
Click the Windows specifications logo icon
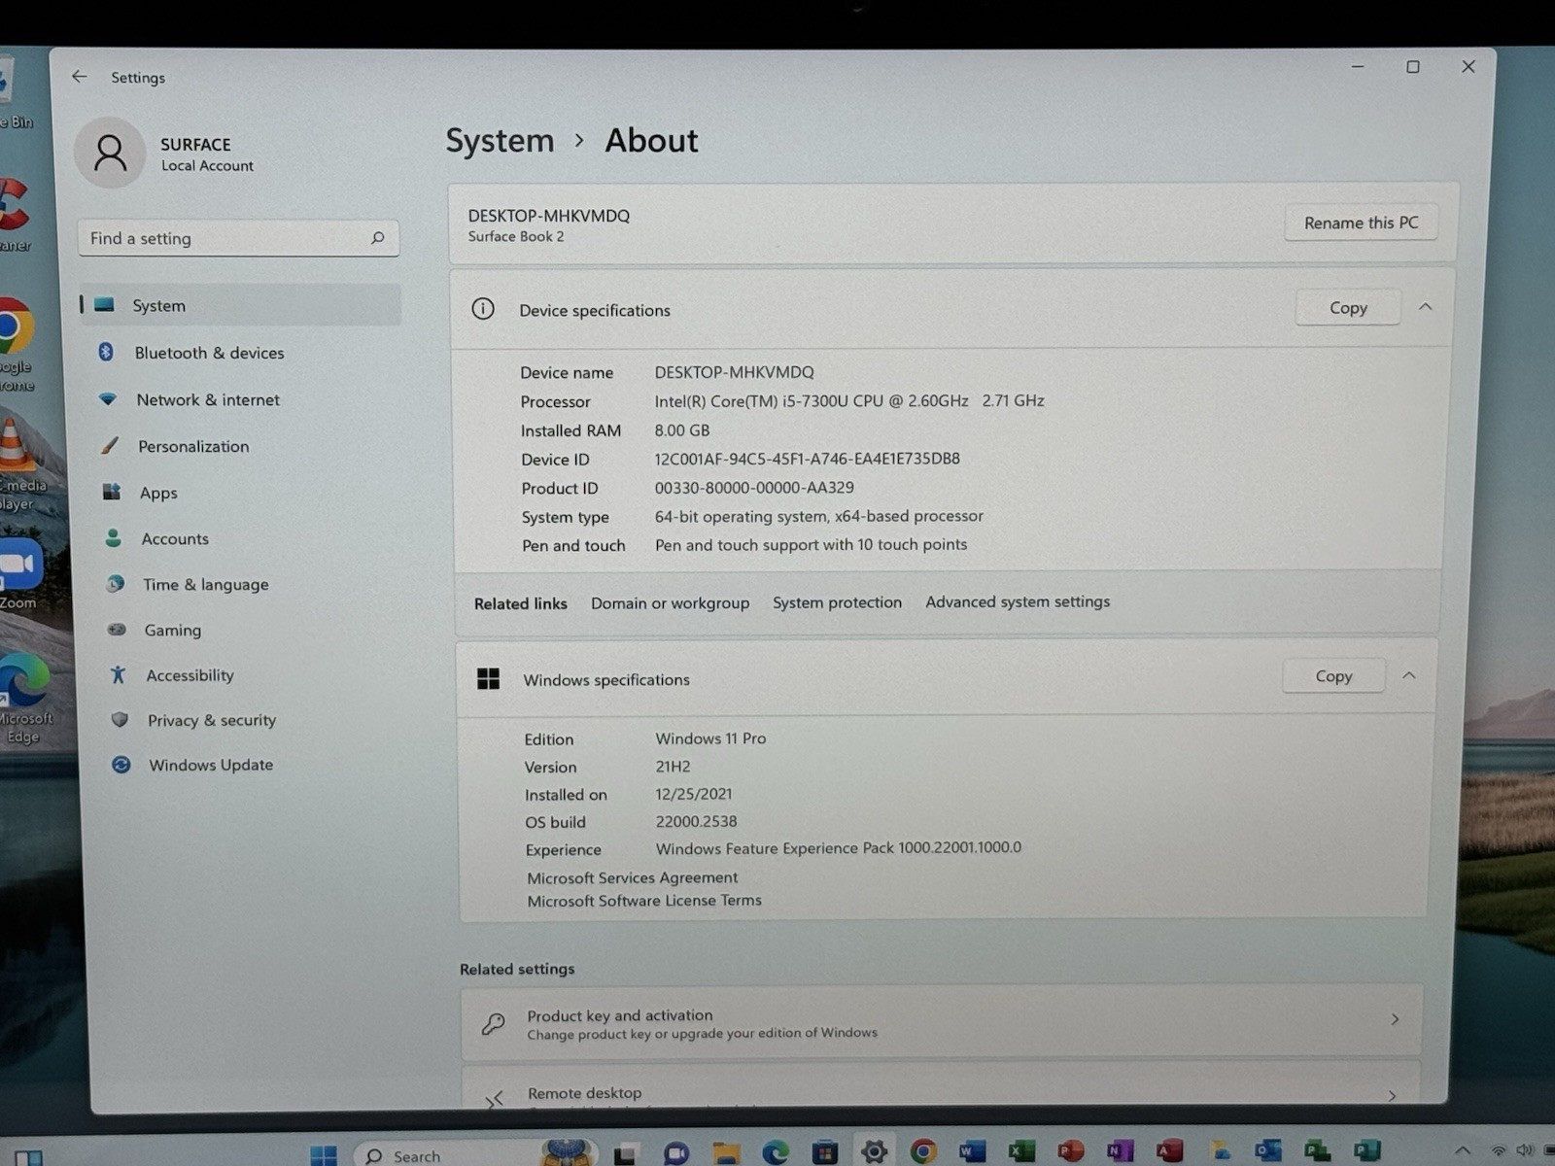488,678
